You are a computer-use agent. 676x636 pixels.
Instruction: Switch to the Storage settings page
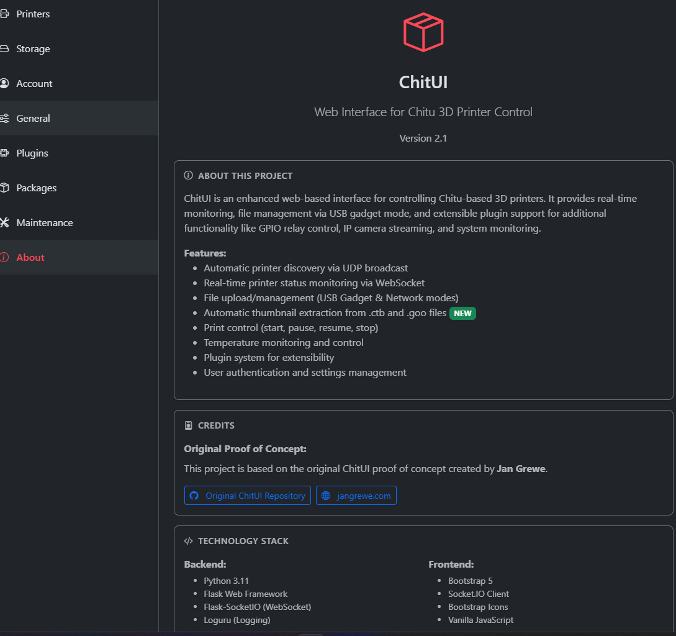(33, 48)
